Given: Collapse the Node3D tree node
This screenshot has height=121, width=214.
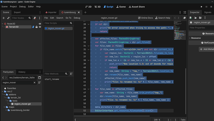Looking at the screenshot, I should pyautogui.click(x=2, y=24).
